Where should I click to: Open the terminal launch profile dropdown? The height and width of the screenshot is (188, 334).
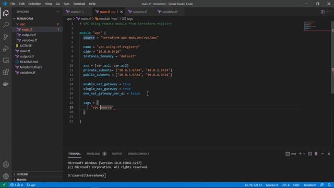(304, 154)
